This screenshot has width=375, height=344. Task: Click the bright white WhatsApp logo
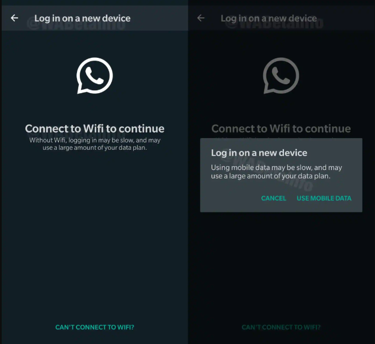(94, 75)
